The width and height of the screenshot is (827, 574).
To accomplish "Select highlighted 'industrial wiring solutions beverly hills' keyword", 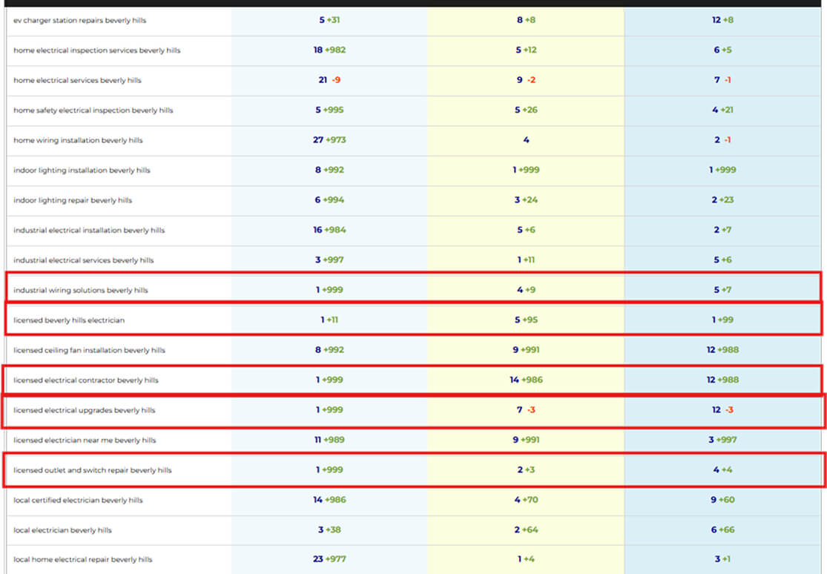I will tap(80, 290).
